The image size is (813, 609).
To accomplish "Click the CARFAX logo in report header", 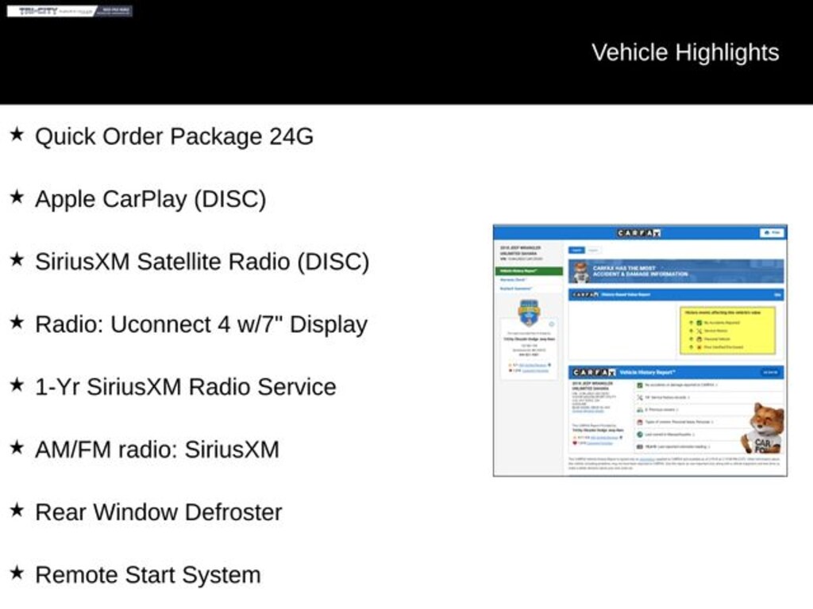I will 639,232.
